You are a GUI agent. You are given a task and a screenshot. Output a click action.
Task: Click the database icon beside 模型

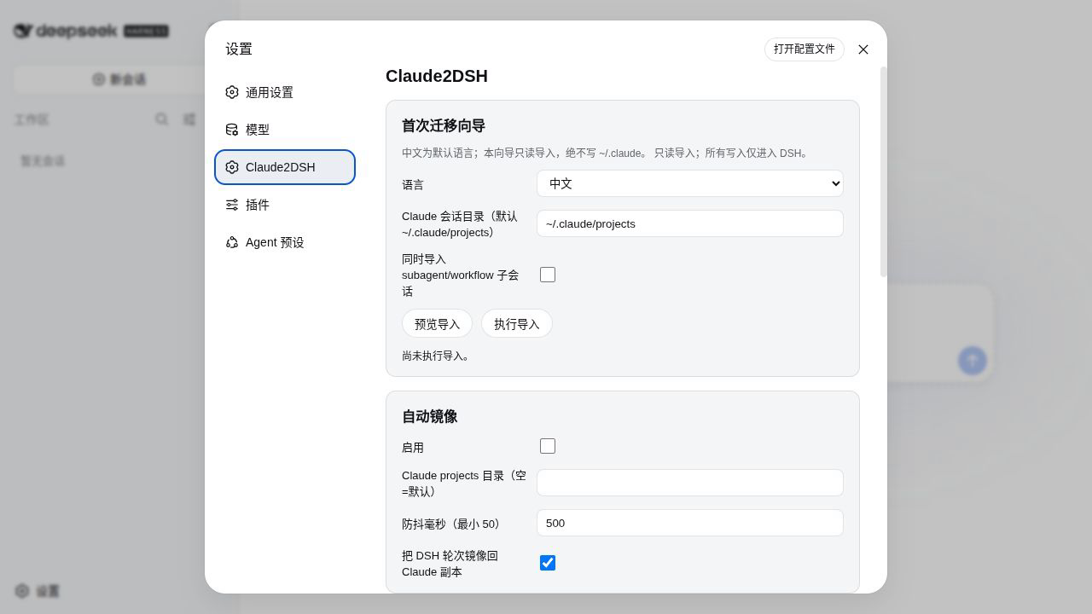pyautogui.click(x=232, y=130)
